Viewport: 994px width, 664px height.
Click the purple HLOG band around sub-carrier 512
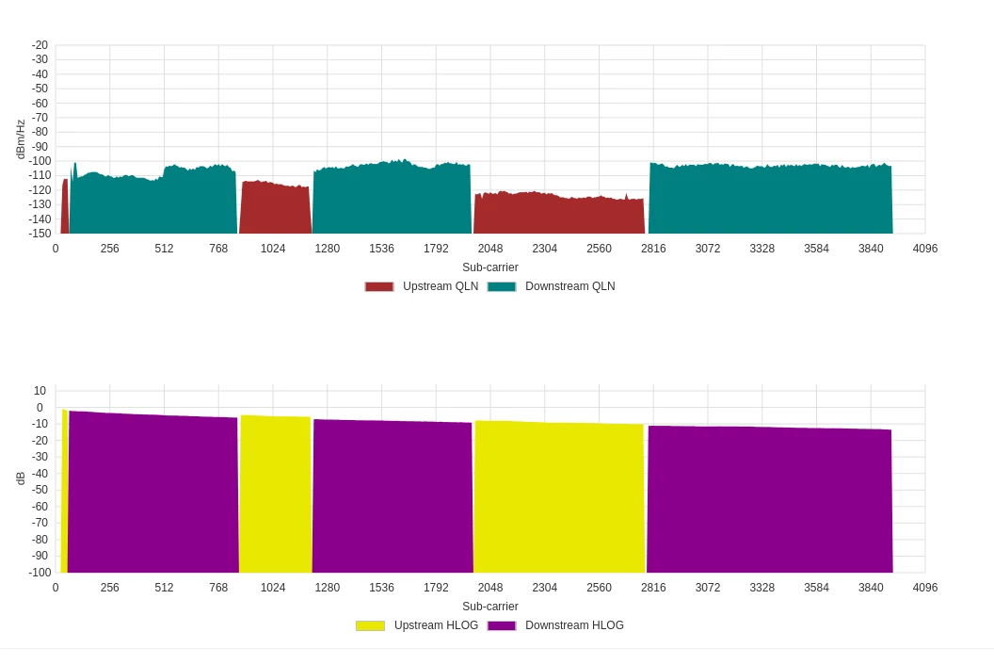tap(152, 494)
